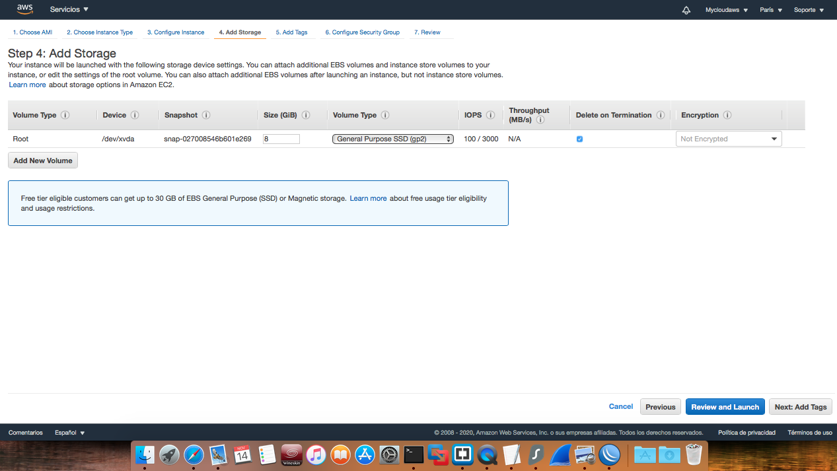Open System Preferences gear in dock
This screenshot has width=837, height=471.
tap(389, 454)
